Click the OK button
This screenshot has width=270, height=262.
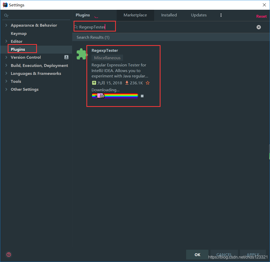click(197, 254)
